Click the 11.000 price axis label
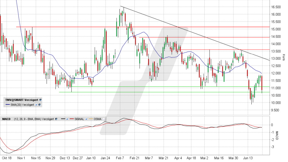Viewport: 288px width, 162px height. click(276, 88)
